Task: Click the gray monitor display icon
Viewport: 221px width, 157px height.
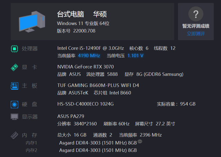Action: click(x=15, y=116)
